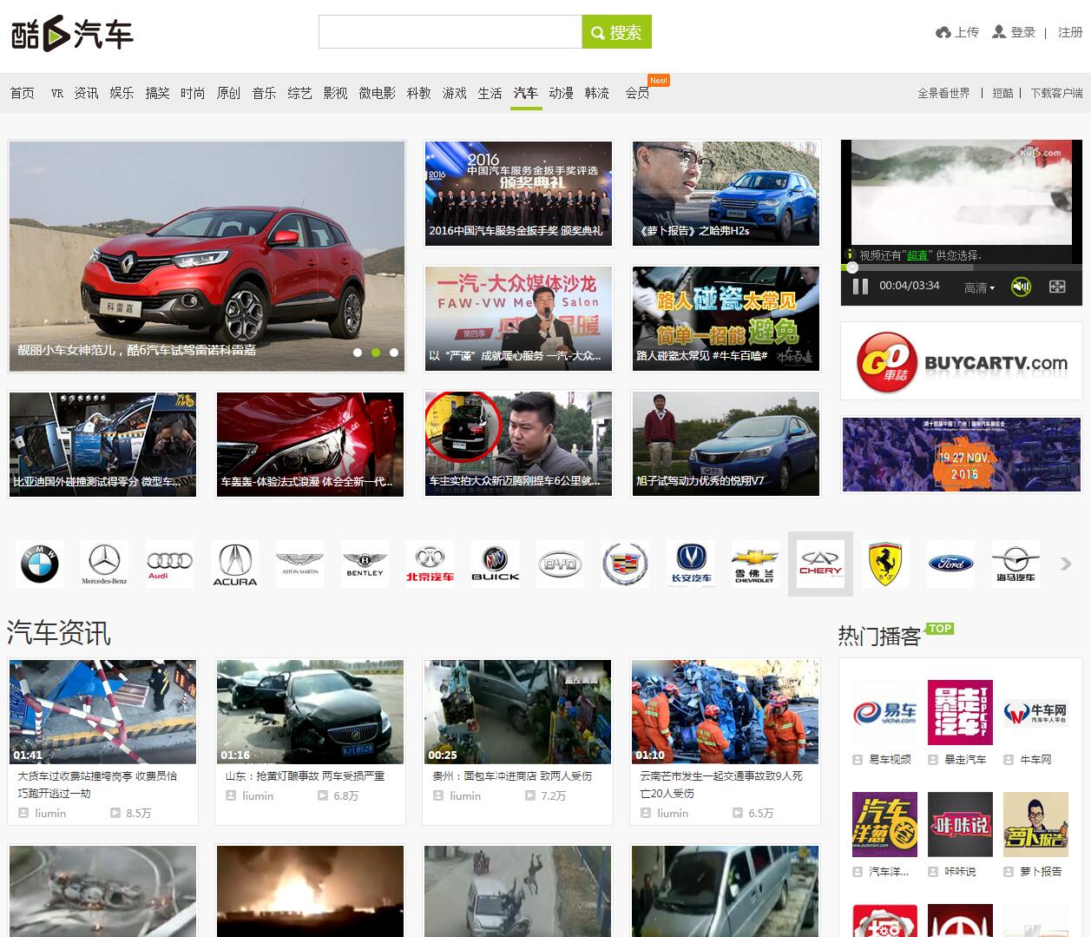Click the login user icon
This screenshot has height=937, width=1091.
tap(1000, 32)
